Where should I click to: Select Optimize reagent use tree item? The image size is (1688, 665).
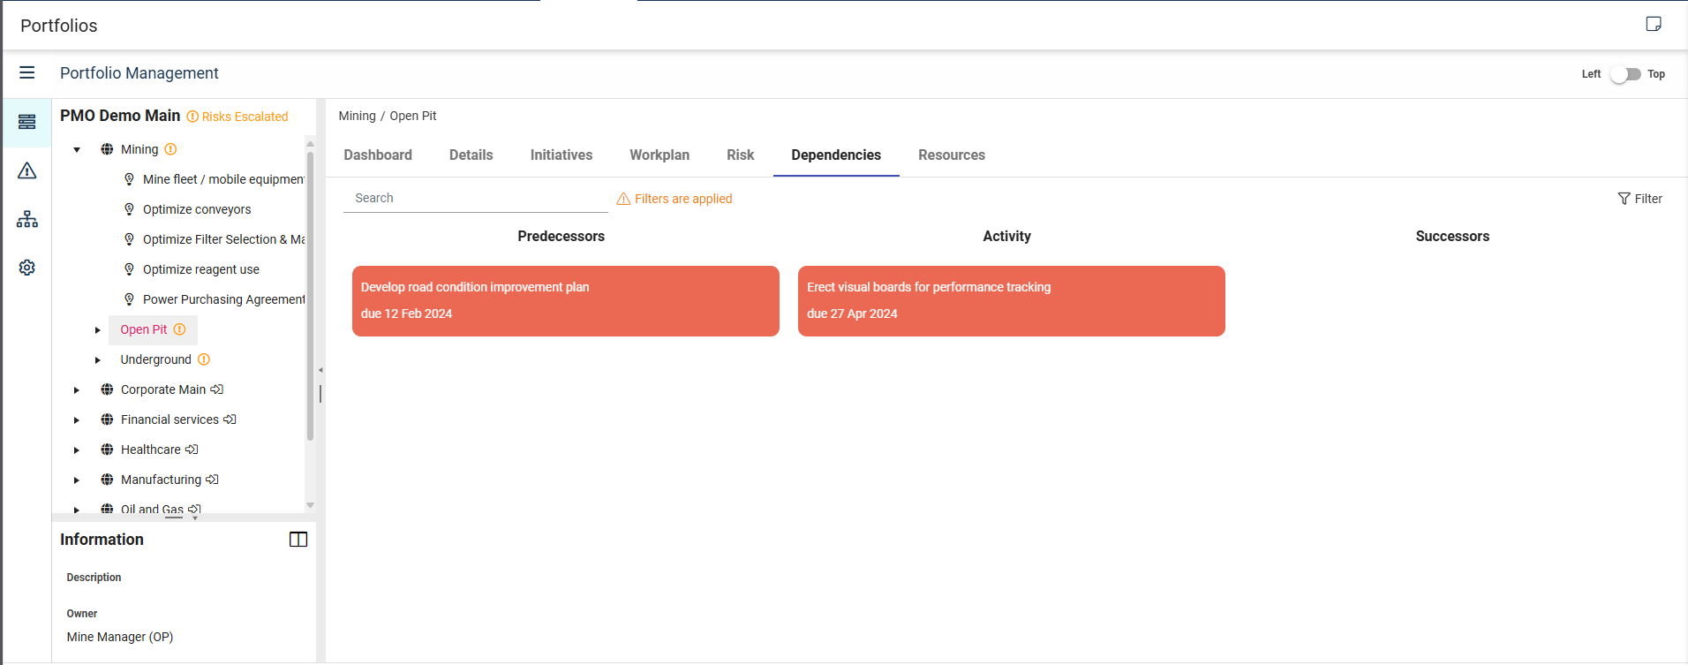201,269
